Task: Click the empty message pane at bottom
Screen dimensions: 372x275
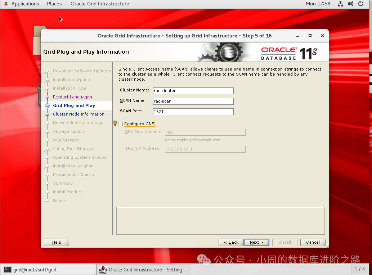Action: [220, 221]
